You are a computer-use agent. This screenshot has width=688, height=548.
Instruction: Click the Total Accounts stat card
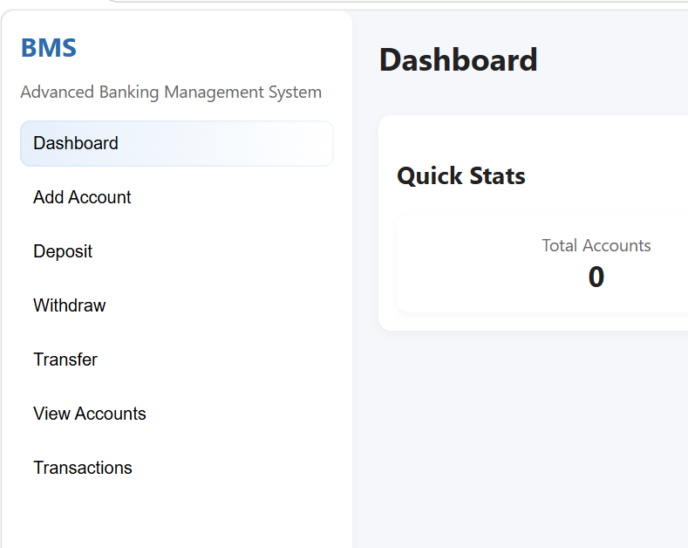click(x=542, y=264)
